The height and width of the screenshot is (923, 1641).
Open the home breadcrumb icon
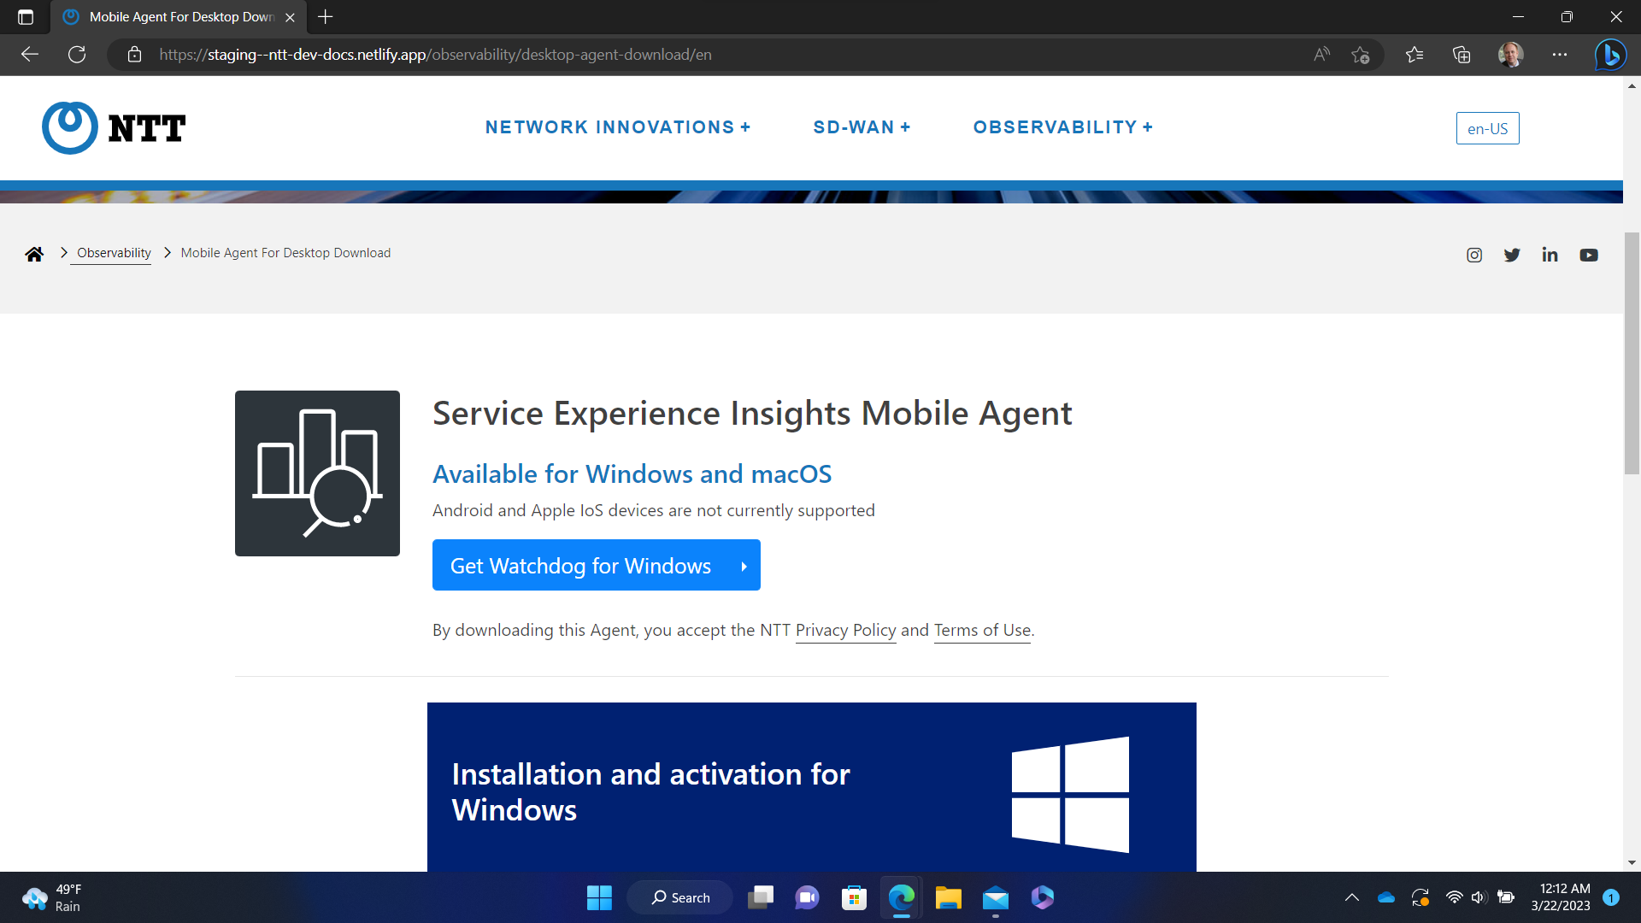click(34, 254)
